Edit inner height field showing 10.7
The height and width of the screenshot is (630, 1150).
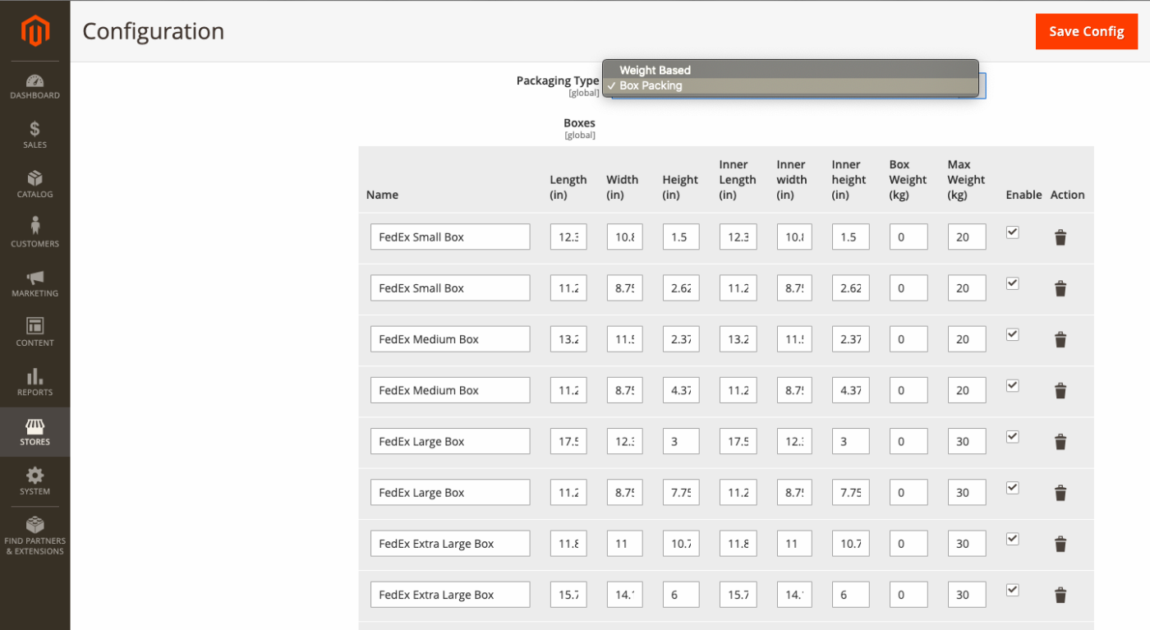point(850,544)
